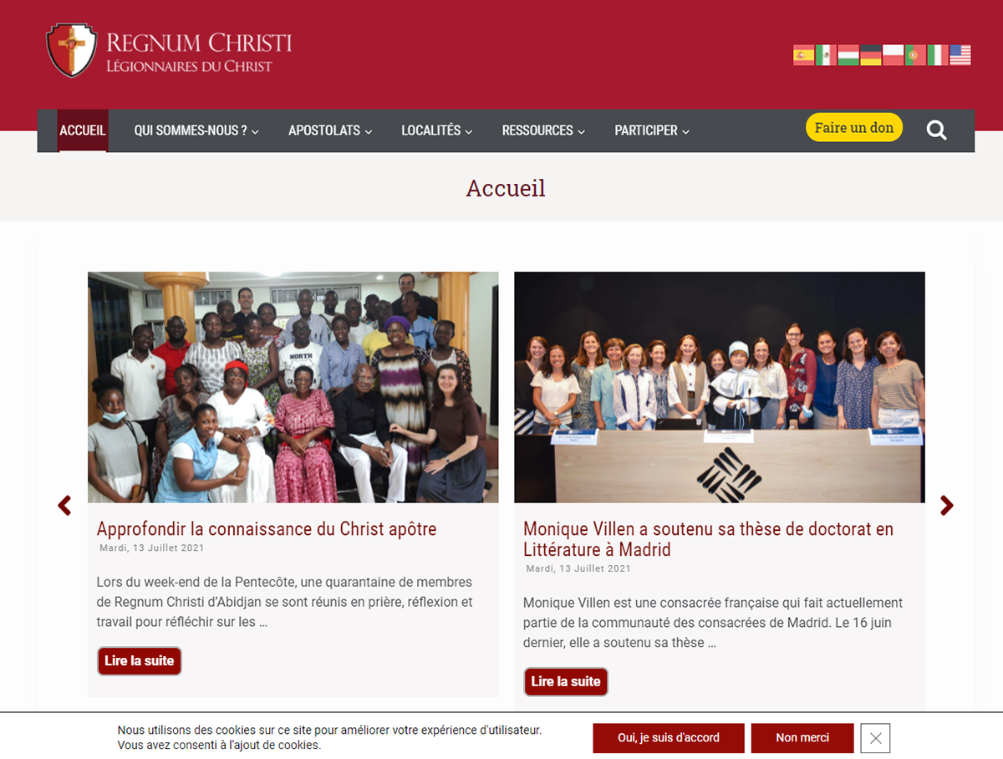The image size is (1003, 759).
Task: Expand the Apostolats dropdown menu
Action: (330, 131)
